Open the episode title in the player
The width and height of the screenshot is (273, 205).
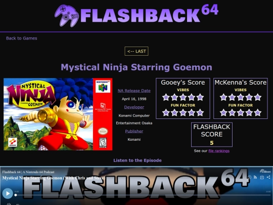click(54, 178)
